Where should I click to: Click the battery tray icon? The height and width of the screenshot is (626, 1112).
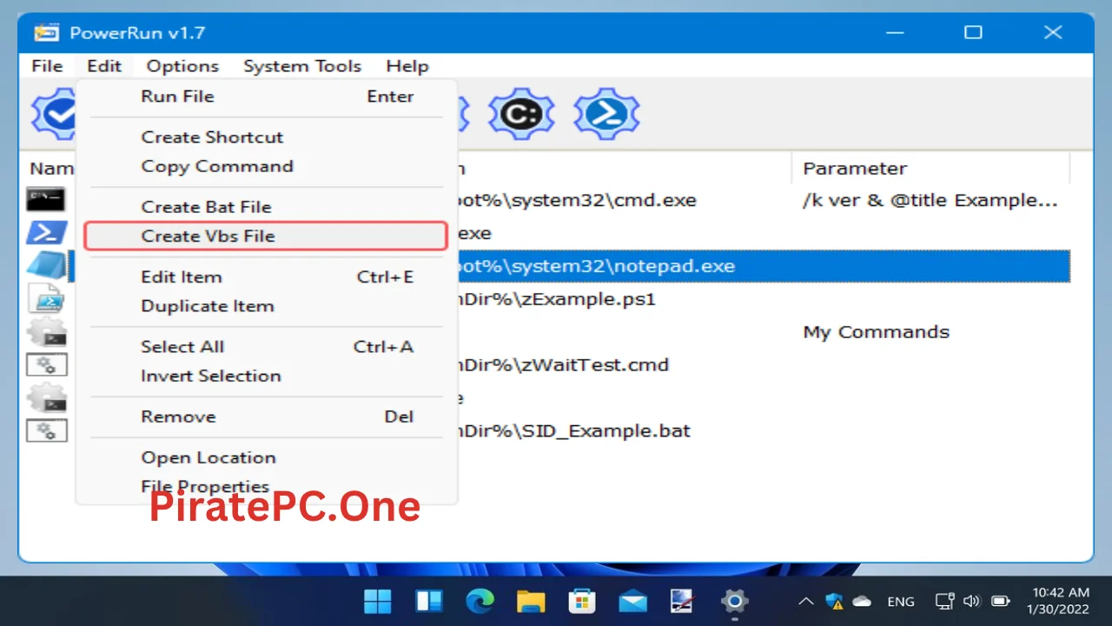pos(1001,601)
